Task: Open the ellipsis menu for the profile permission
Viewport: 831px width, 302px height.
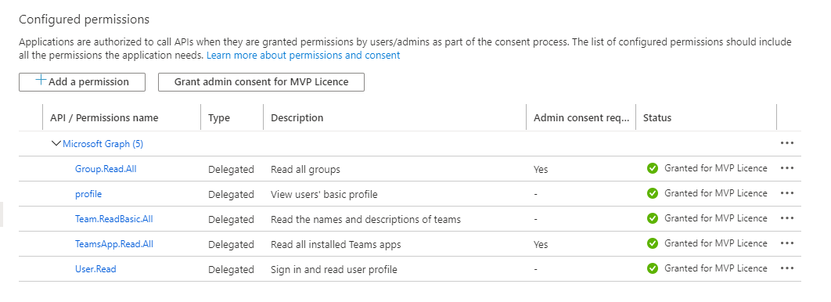Action: [x=787, y=193]
